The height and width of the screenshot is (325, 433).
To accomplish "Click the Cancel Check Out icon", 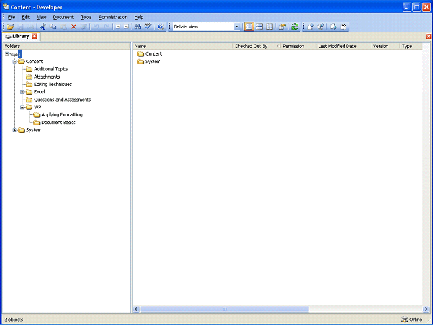I will (x=344, y=27).
